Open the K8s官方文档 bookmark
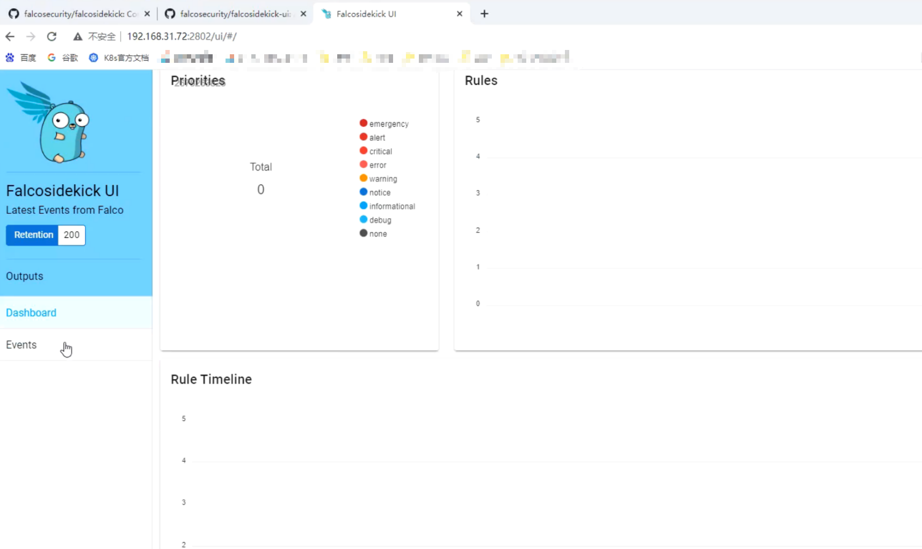The width and height of the screenshot is (922, 549). pyautogui.click(x=119, y=57)
